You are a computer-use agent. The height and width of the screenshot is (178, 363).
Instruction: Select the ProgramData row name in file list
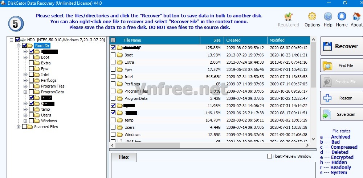point(136,98)
